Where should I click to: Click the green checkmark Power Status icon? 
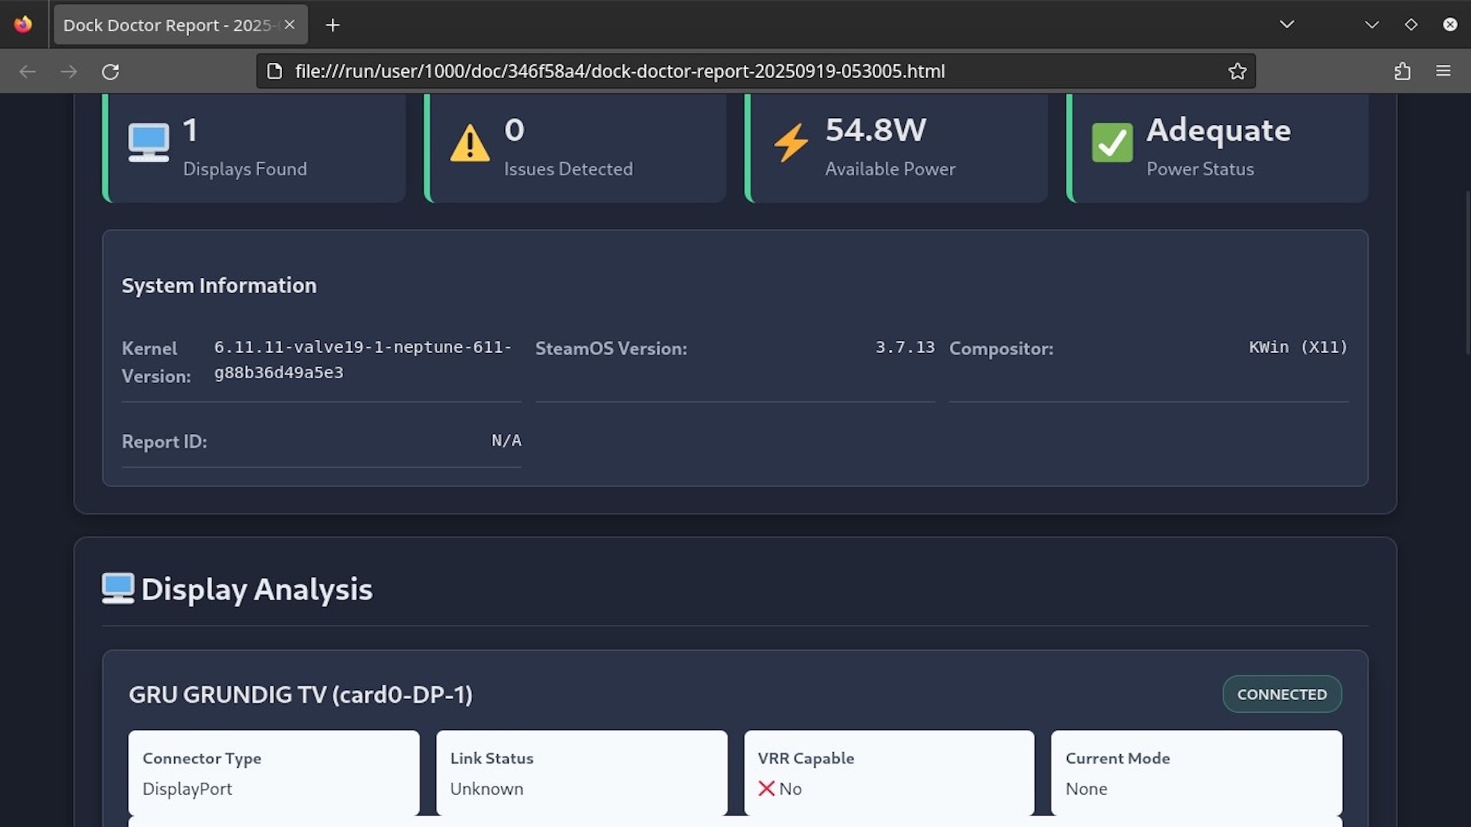tap(1112, 142)
